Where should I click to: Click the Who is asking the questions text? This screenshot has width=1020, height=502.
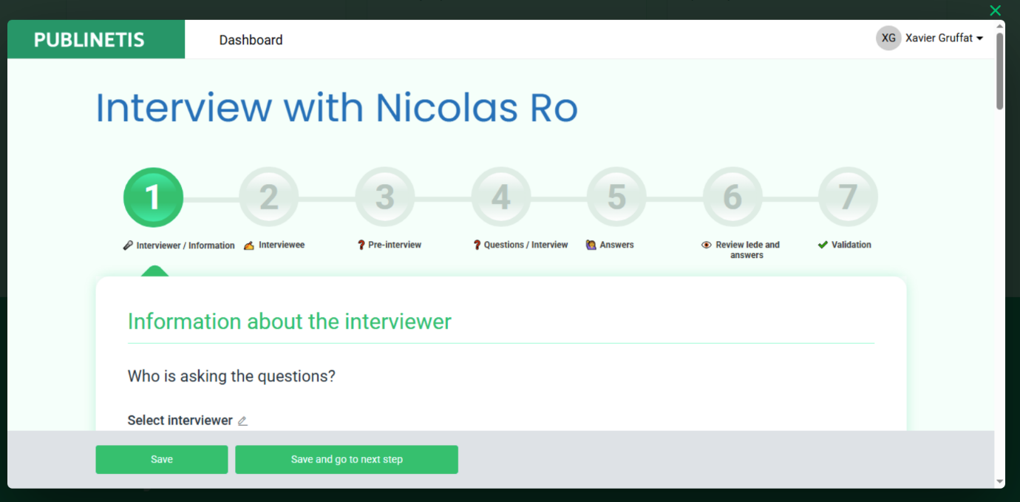[231, 376]
